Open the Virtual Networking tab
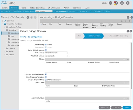 coord(37,8)
